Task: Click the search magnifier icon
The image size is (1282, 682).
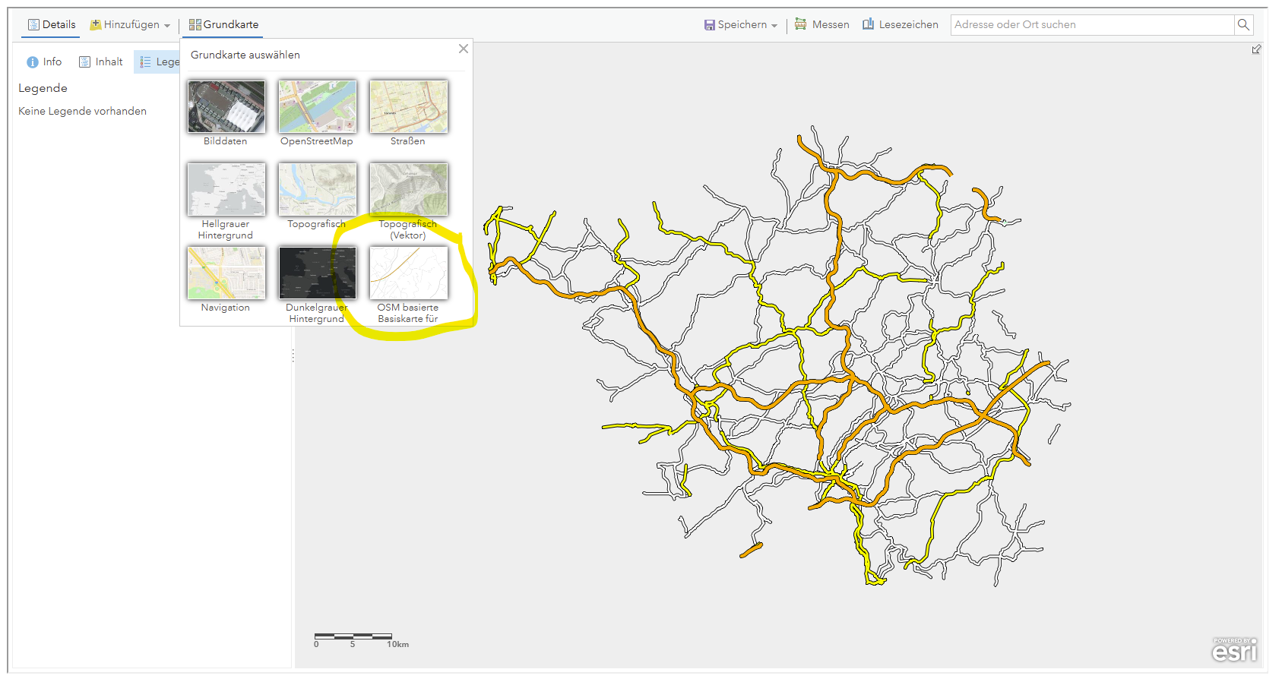Action: tap(1243, 24)
